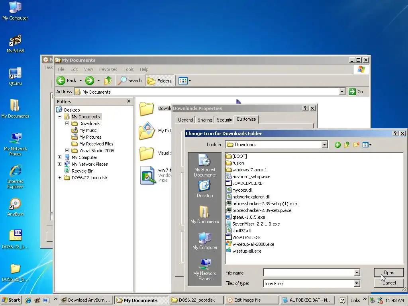This screenshot has width=408, height=306.
Task: Switch to Customize tab in Downloads Properties
Action: point(246,119)
